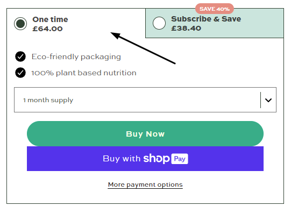Click the Buy Now button
This screenshot has height=213, width=298.
click(x=145, y=134)
